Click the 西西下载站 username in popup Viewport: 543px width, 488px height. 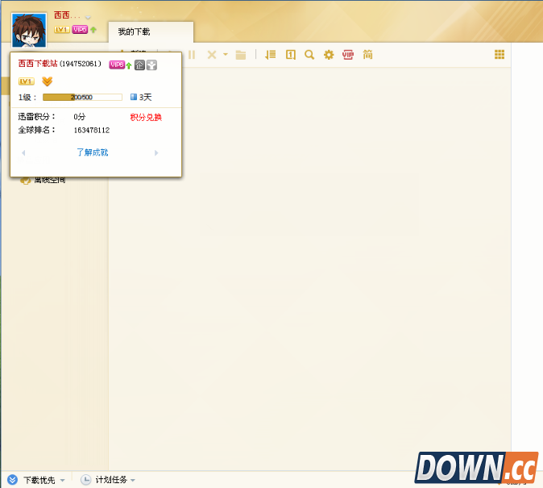[x=38, y=64]
